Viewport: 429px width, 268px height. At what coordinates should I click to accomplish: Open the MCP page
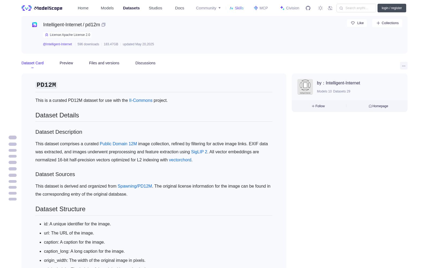pyautogui.click(x=261, y=8)
